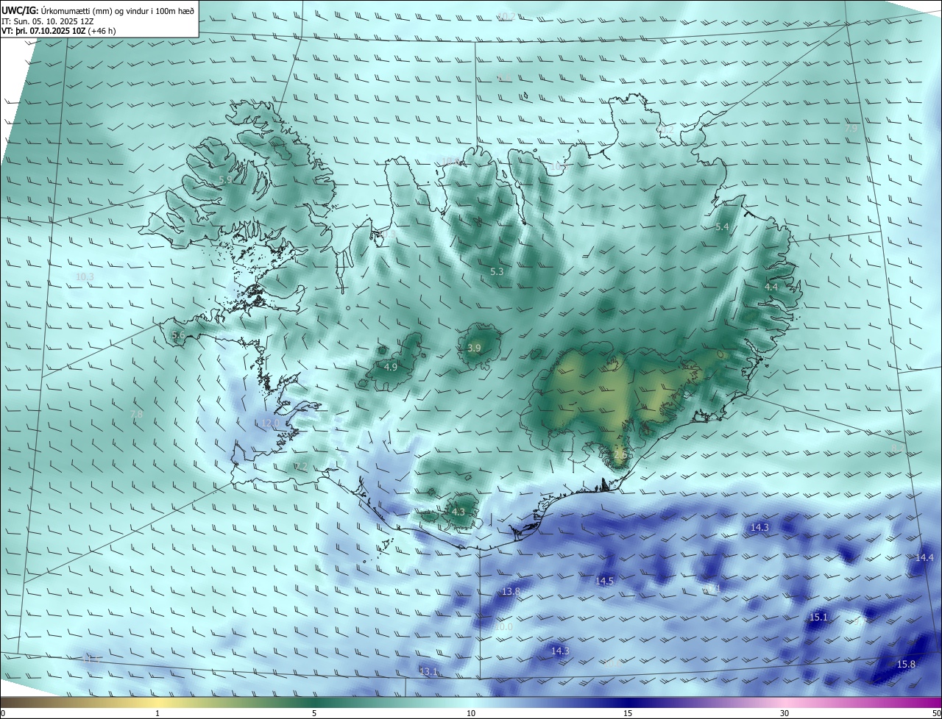942x719 pixels.
Task: Click the 10.0 value on the map
Action: [503, 627]
